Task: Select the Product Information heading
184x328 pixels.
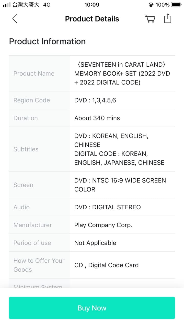Action: coord(47,41)
